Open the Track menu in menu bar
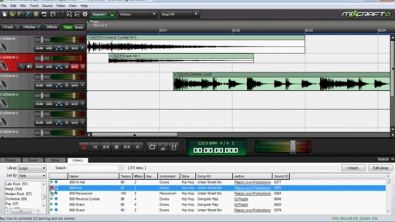395x222 pixels. (x=34, y=6)
